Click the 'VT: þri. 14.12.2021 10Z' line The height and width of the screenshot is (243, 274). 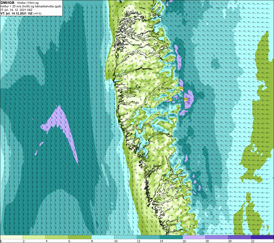(x=16, y=13)
